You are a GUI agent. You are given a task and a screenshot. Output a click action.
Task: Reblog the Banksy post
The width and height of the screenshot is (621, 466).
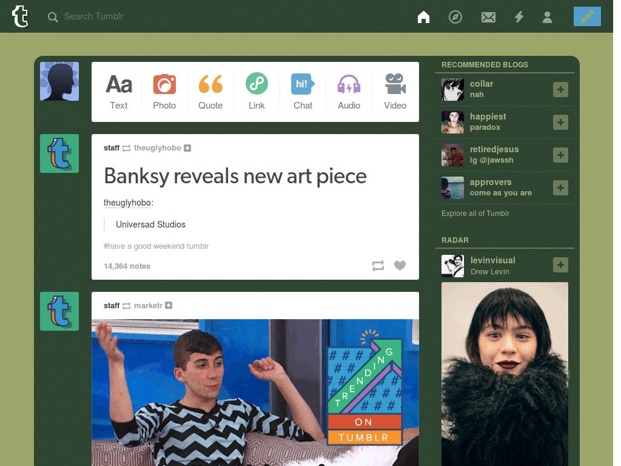[378, 266]
